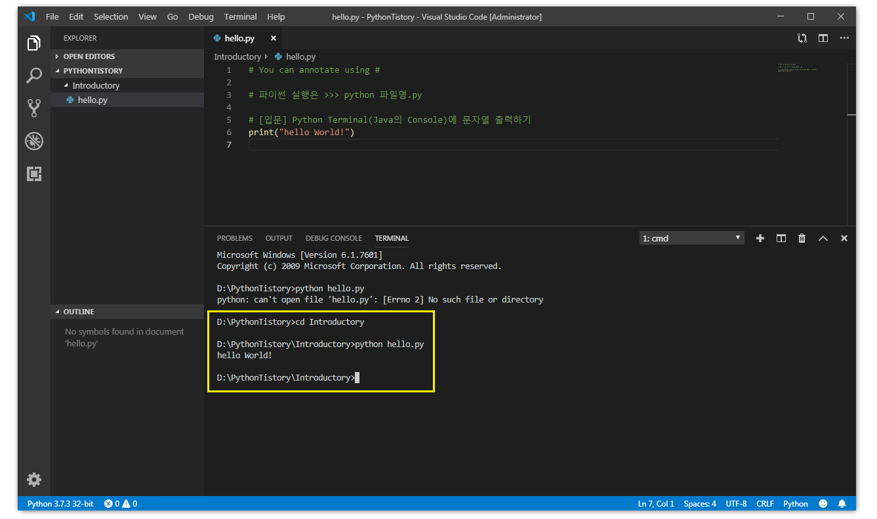
Task: Open the Edit menu
Action: [76, 16]
